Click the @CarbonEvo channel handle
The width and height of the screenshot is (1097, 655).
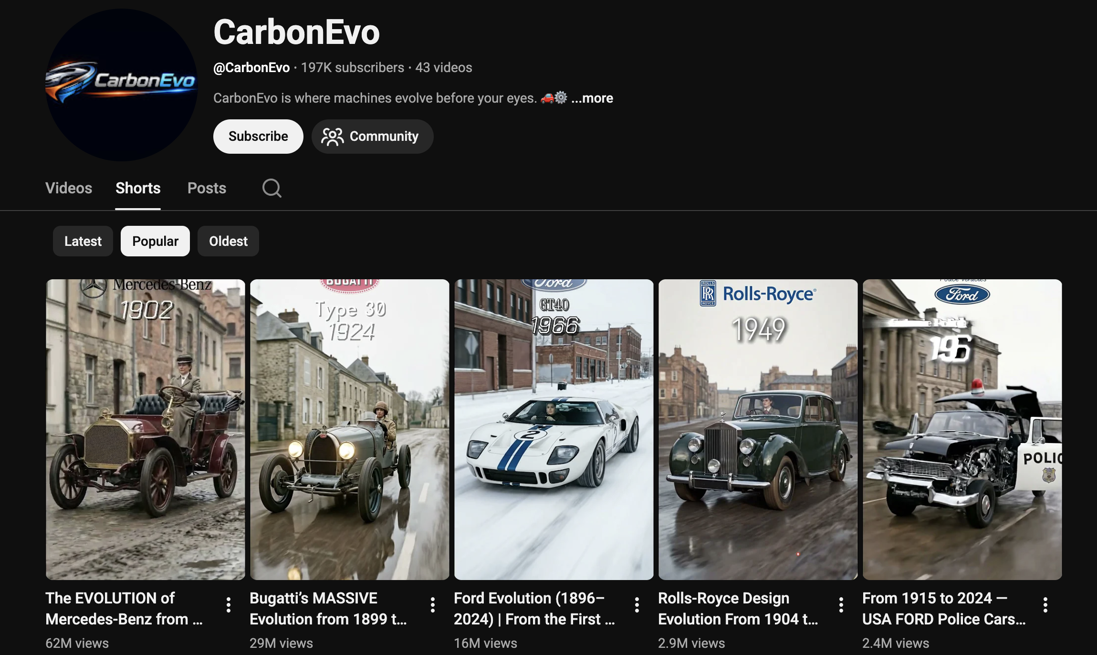click(x=251, y=68)
